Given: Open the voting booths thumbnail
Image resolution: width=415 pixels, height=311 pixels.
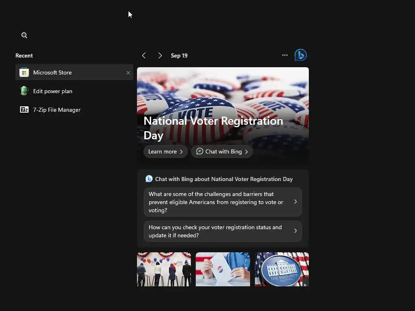Looking at the screenshot, I should click(x=164, y=269).
